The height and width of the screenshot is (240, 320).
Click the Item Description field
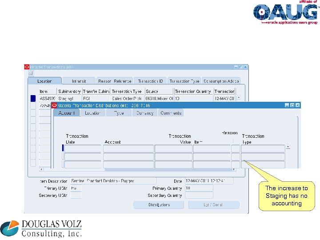113,181
